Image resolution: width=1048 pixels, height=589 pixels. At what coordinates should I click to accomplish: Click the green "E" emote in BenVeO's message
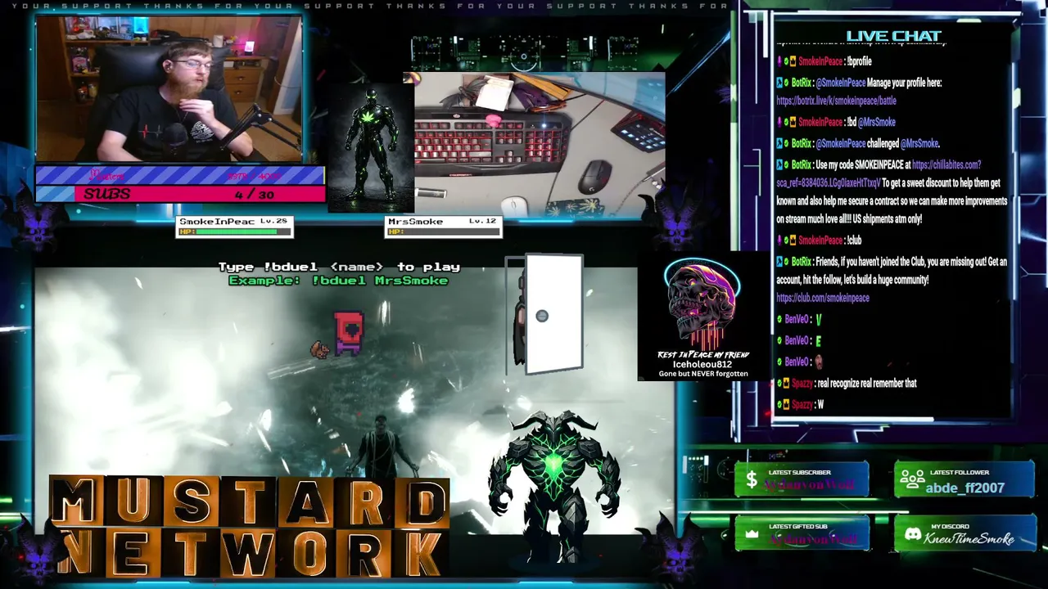pyautogui.click(x=819, y=341)
